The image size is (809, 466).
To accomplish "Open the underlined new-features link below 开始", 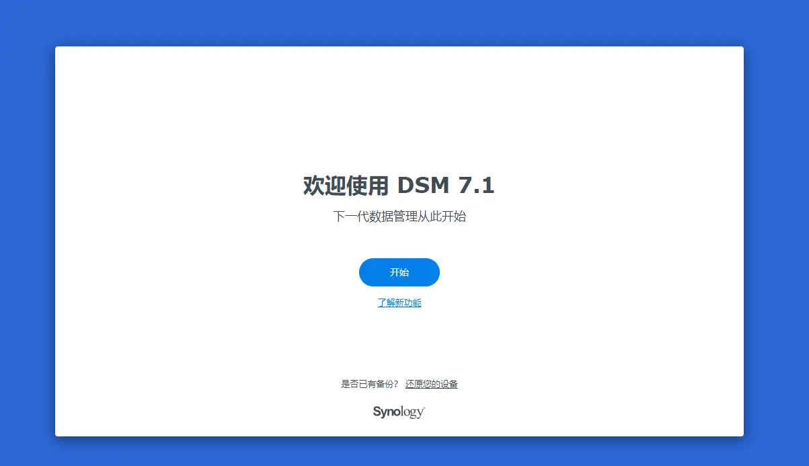I will [x=399, y=303].
